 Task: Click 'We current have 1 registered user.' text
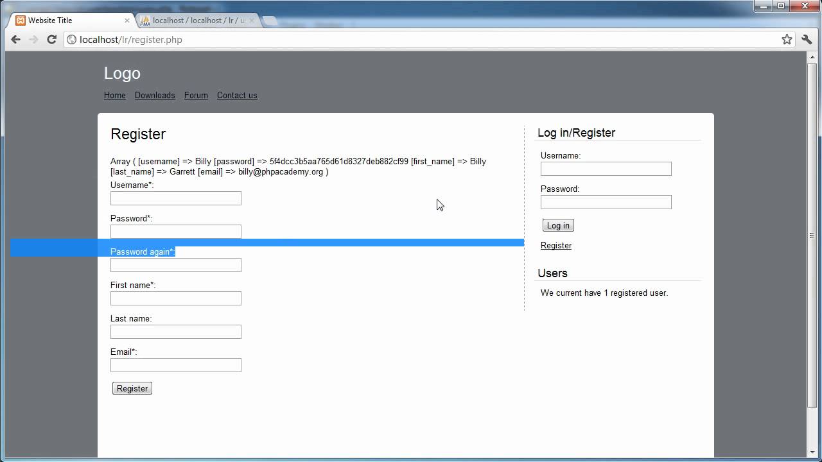pos(604,293)
